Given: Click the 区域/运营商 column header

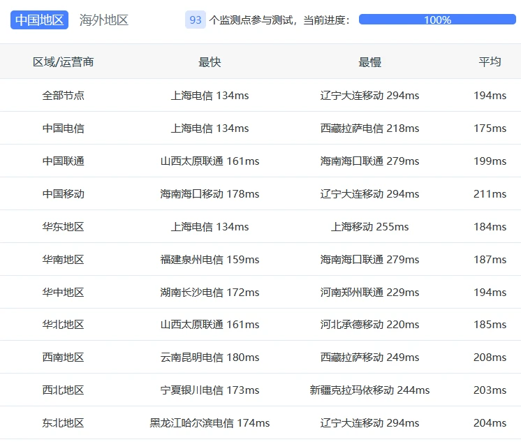Looking at the screenshot, I should click(63, 62).
